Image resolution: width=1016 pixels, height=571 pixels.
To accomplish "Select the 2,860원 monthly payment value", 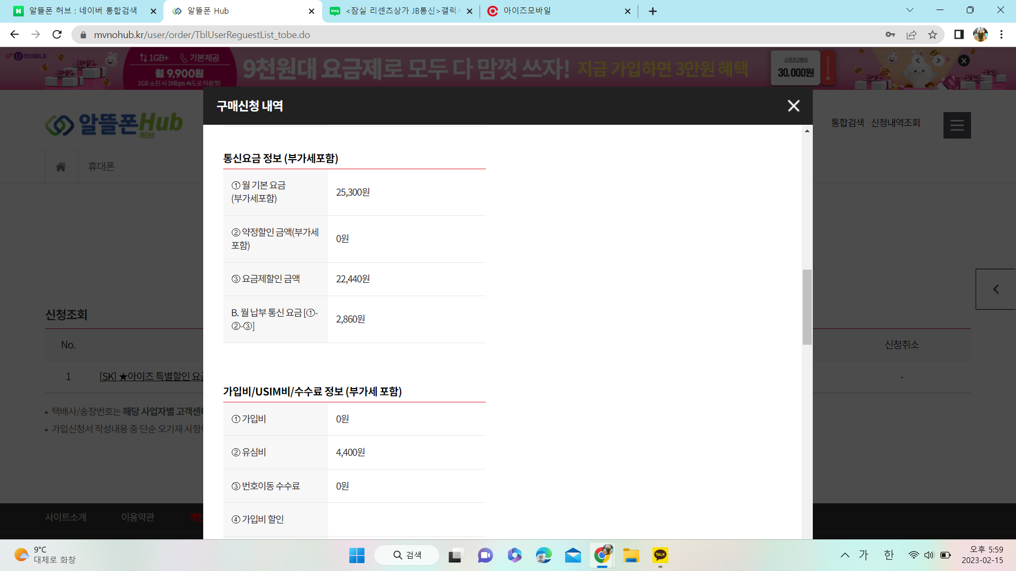I will point(350,319).
